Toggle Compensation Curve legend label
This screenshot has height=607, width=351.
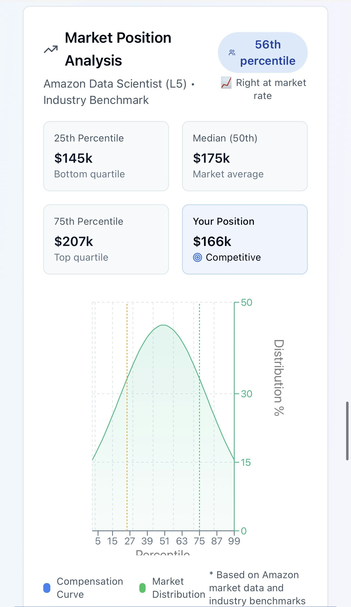pos(90,588)
